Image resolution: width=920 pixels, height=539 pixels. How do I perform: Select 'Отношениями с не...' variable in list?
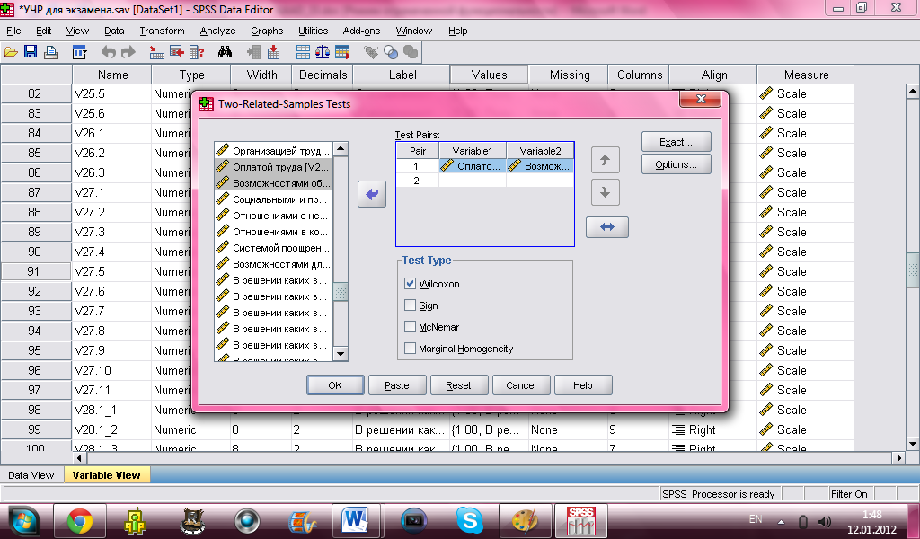[x=273, y=216]
